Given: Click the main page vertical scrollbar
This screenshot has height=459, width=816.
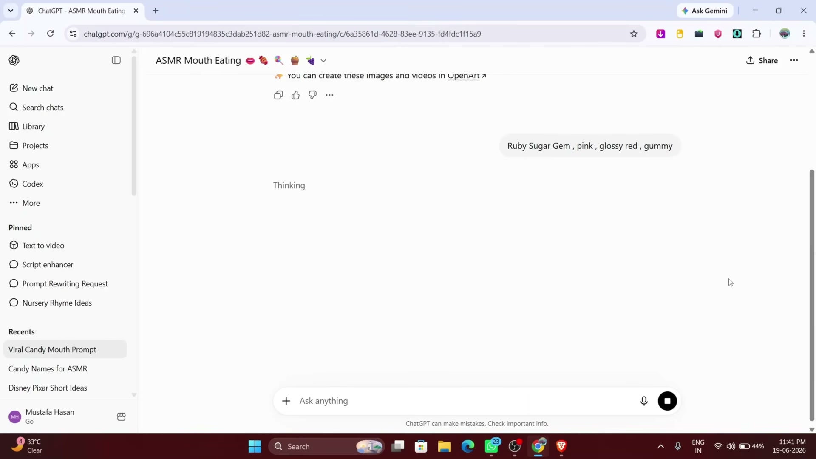Looking at the screenshot, I should click(812, 295).
